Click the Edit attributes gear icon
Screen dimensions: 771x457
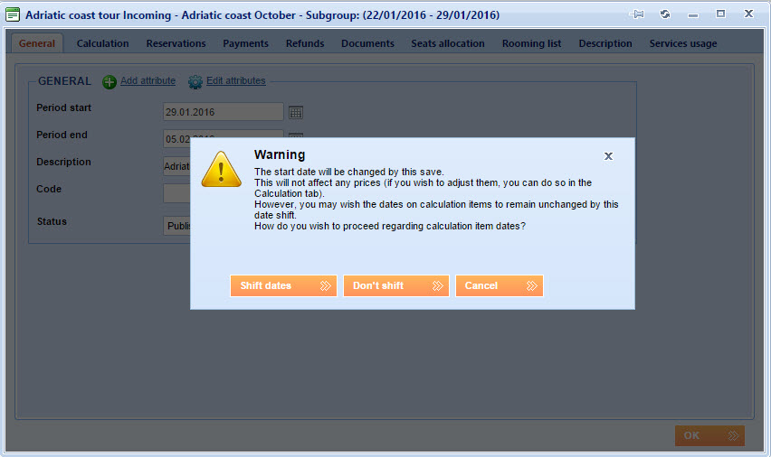pos(195,81)
